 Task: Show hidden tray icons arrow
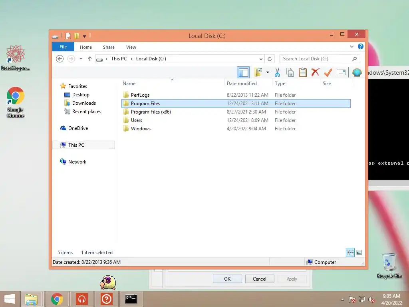[x=342, y=299]
